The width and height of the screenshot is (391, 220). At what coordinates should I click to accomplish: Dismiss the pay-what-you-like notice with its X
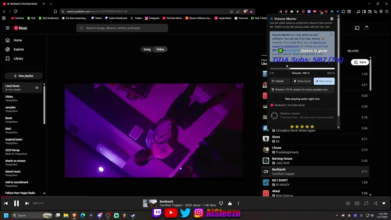click(331, 35)
